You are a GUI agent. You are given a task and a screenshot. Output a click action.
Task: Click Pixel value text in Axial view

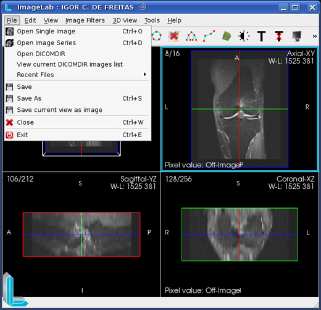[x=202, y=165]
